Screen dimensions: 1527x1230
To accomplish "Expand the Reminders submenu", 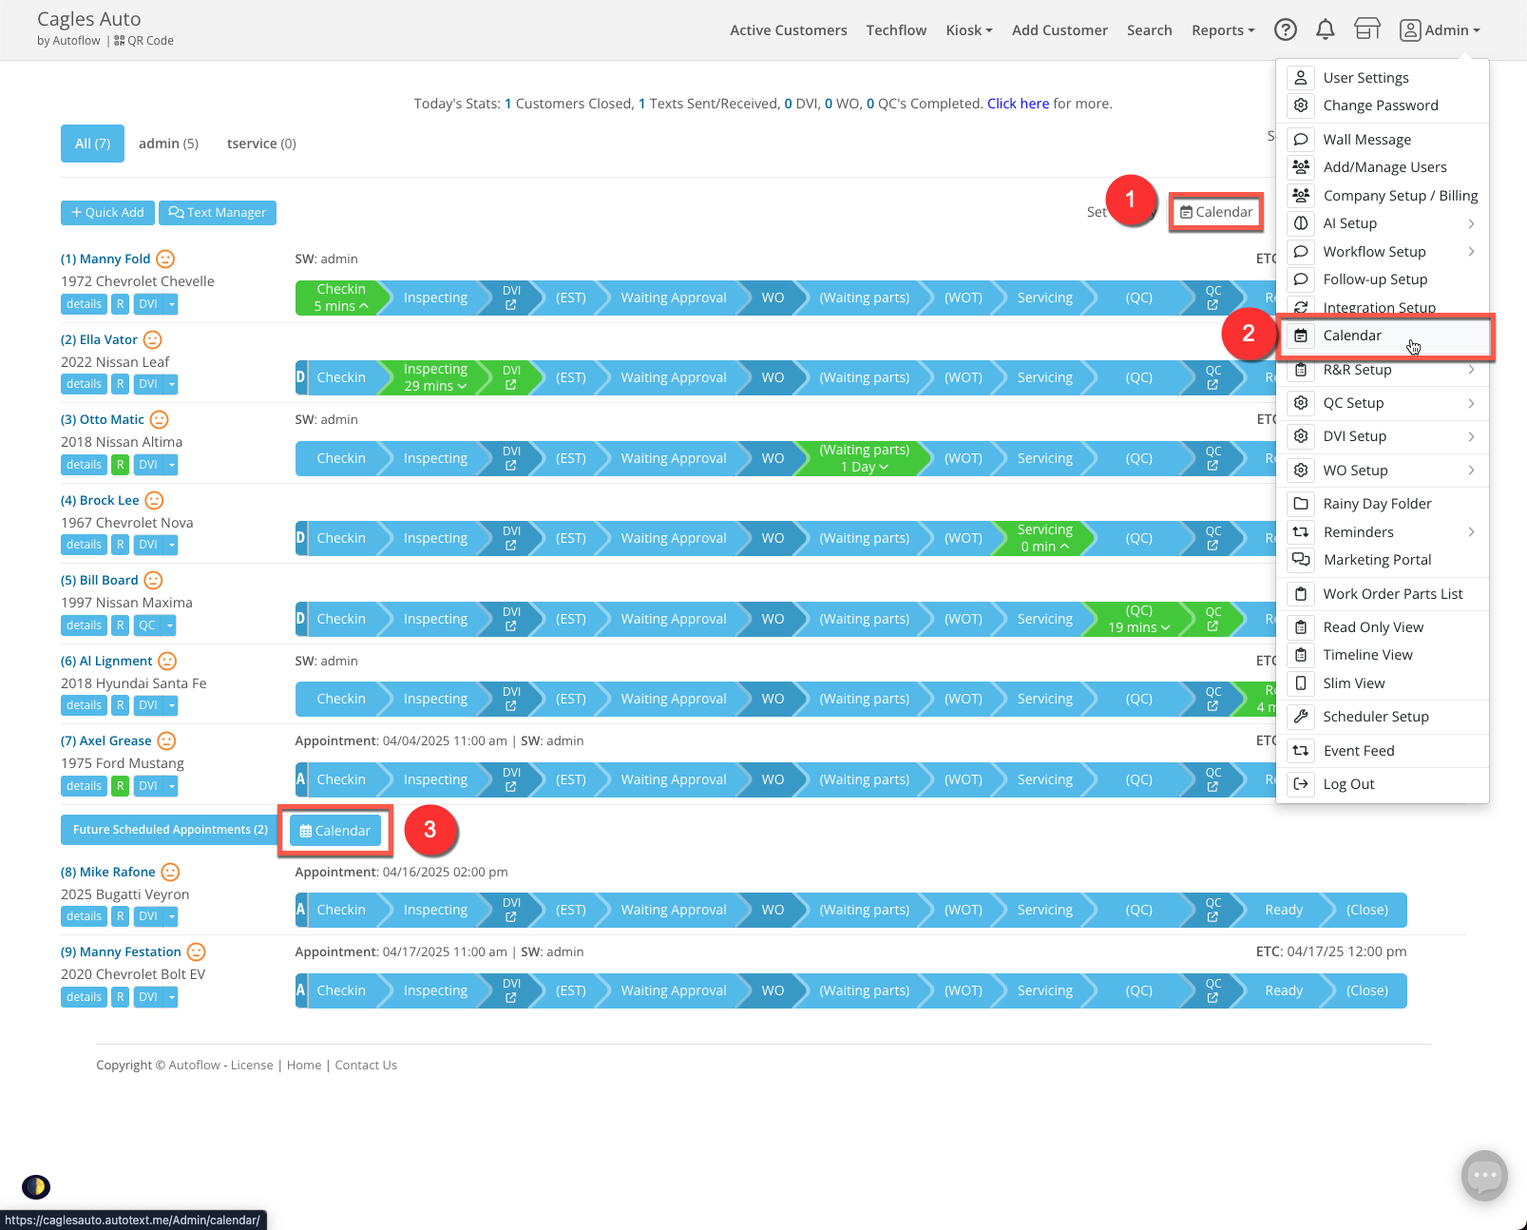I will click(x=1471, y=532).
